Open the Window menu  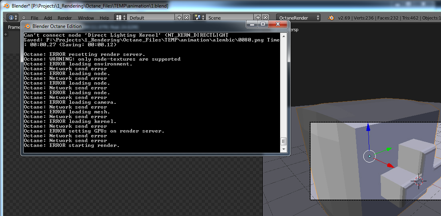coord(86,18)
